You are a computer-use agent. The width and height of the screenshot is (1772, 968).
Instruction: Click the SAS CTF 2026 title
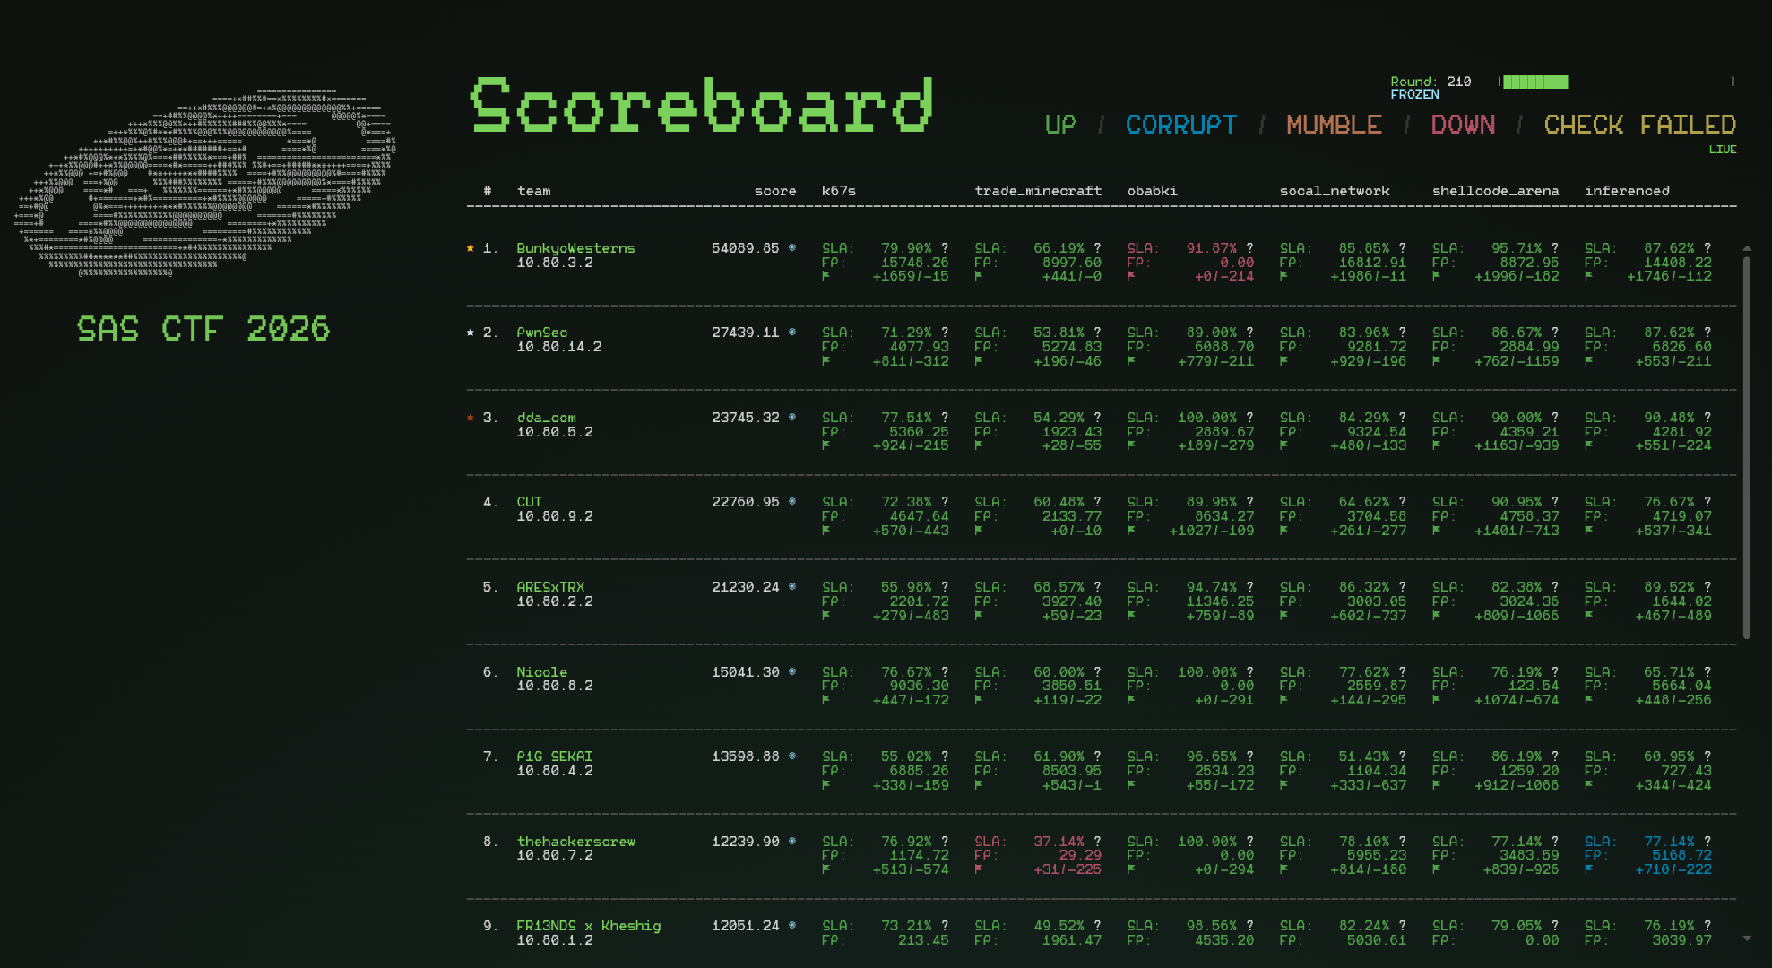(203, 329)
